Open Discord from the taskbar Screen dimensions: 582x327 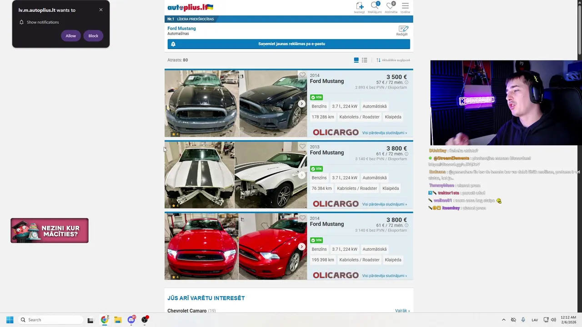click(131, 320)
